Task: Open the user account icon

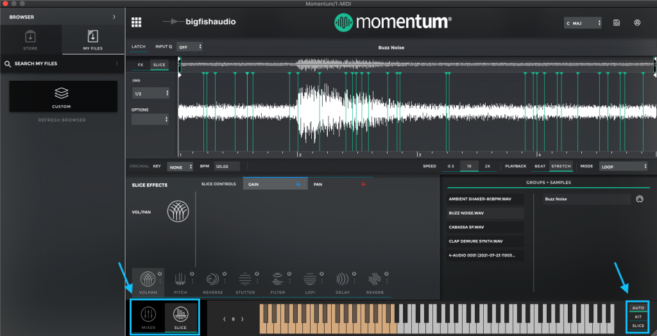Action: [637, 22]
